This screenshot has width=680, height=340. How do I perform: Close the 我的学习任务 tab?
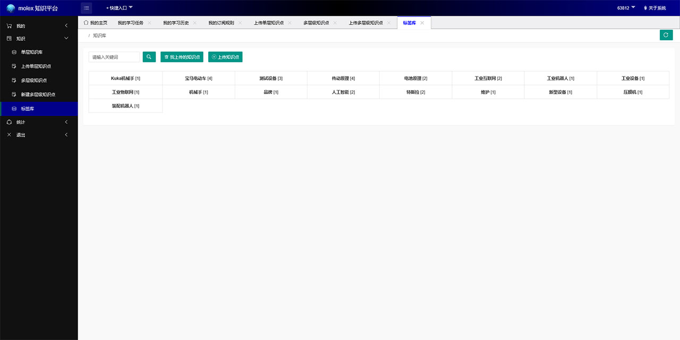pos(149,23)
